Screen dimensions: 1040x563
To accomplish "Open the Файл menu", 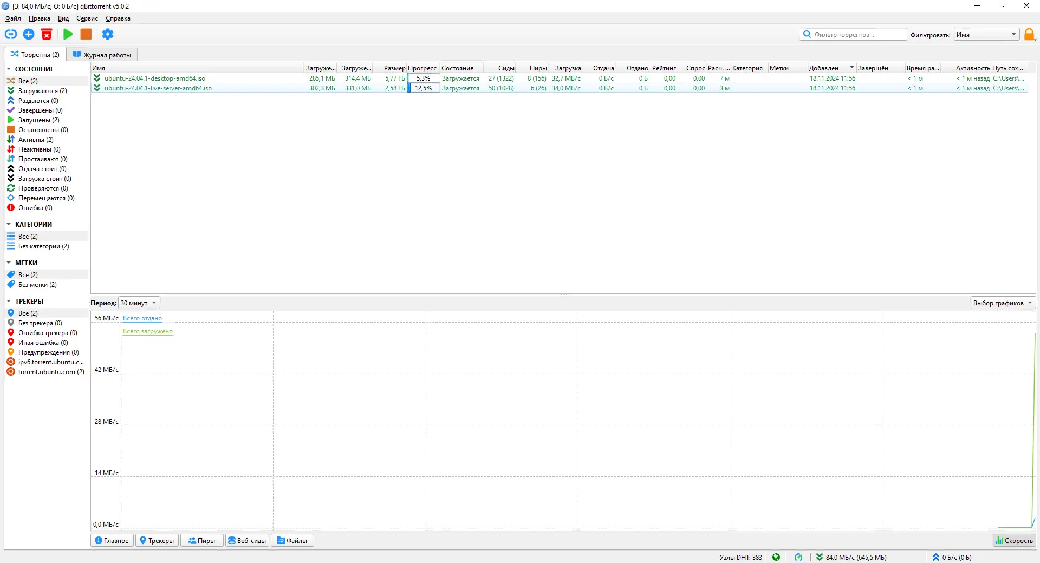I will tap(13, 18).
